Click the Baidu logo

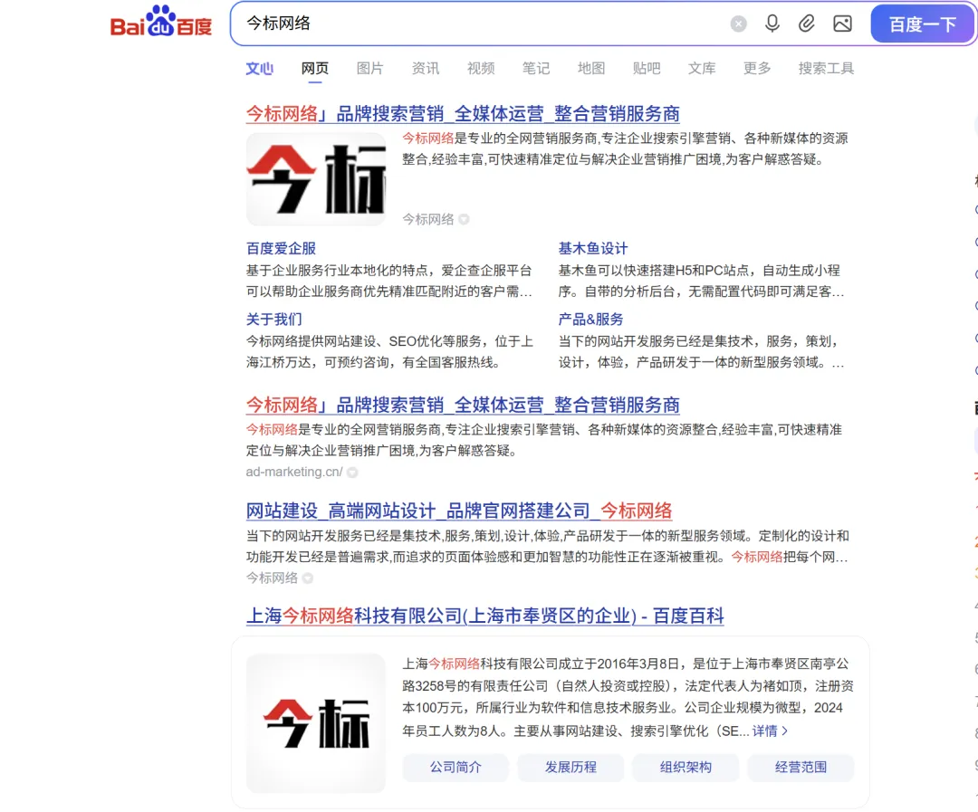click(159, 24)
